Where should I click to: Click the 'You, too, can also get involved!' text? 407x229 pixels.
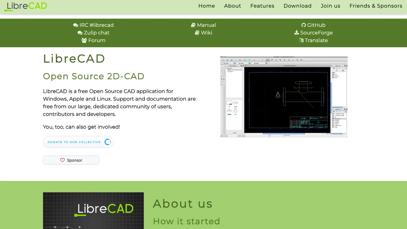pos(81,127)
